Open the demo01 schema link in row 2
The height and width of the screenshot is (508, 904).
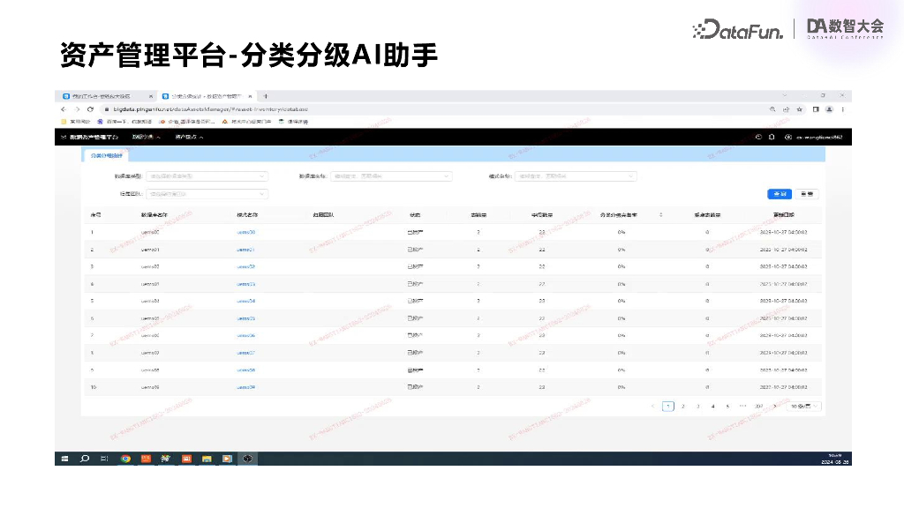(245, 250)
